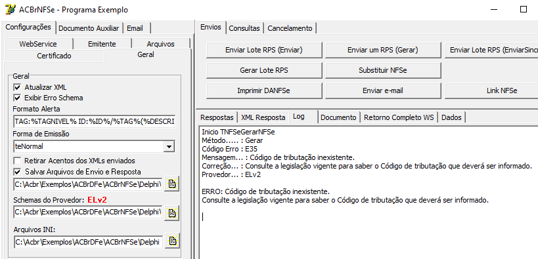Click the 'Provedor... : ELv2' log line

(232, 174)
